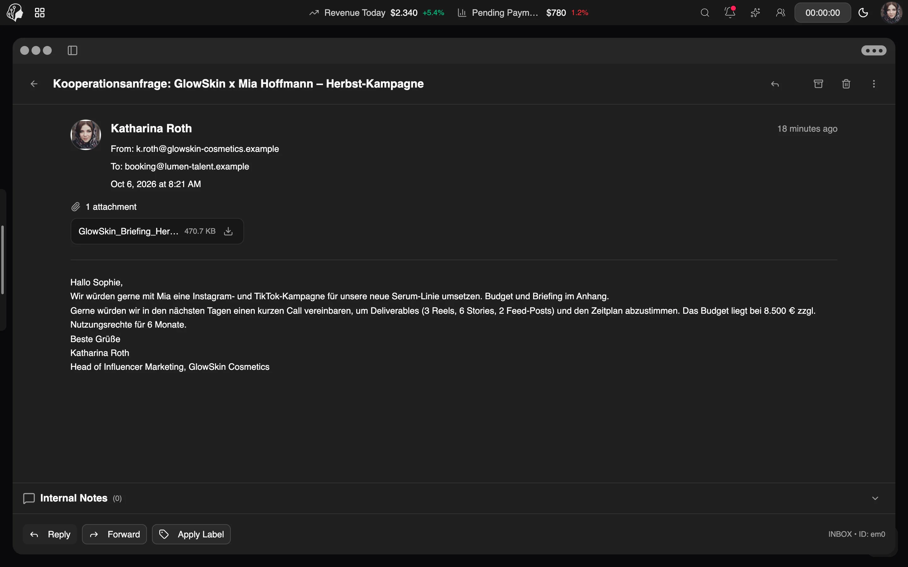Click the 00:00:00 timer button

point(823,13)
